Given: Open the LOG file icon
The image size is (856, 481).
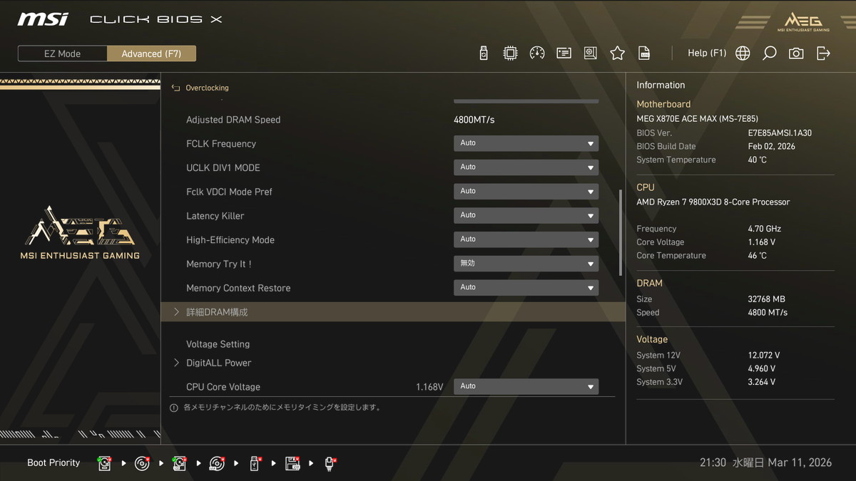Looking at the screenshot, I should (x=644, y=53).
